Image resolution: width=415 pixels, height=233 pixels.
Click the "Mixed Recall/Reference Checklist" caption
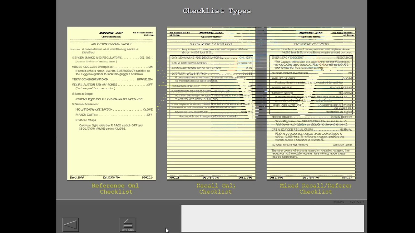[315, 189]
